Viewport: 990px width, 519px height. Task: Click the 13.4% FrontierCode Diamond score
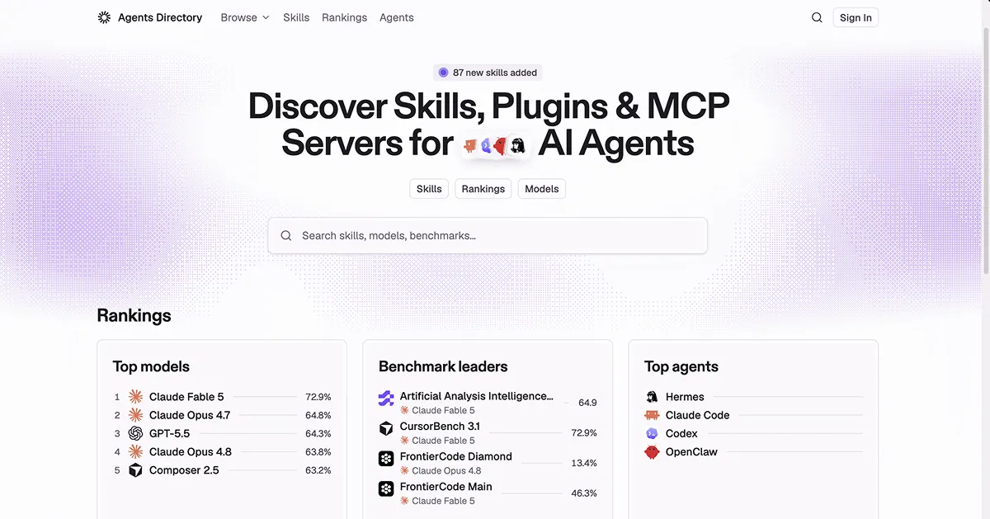[584, 463]
